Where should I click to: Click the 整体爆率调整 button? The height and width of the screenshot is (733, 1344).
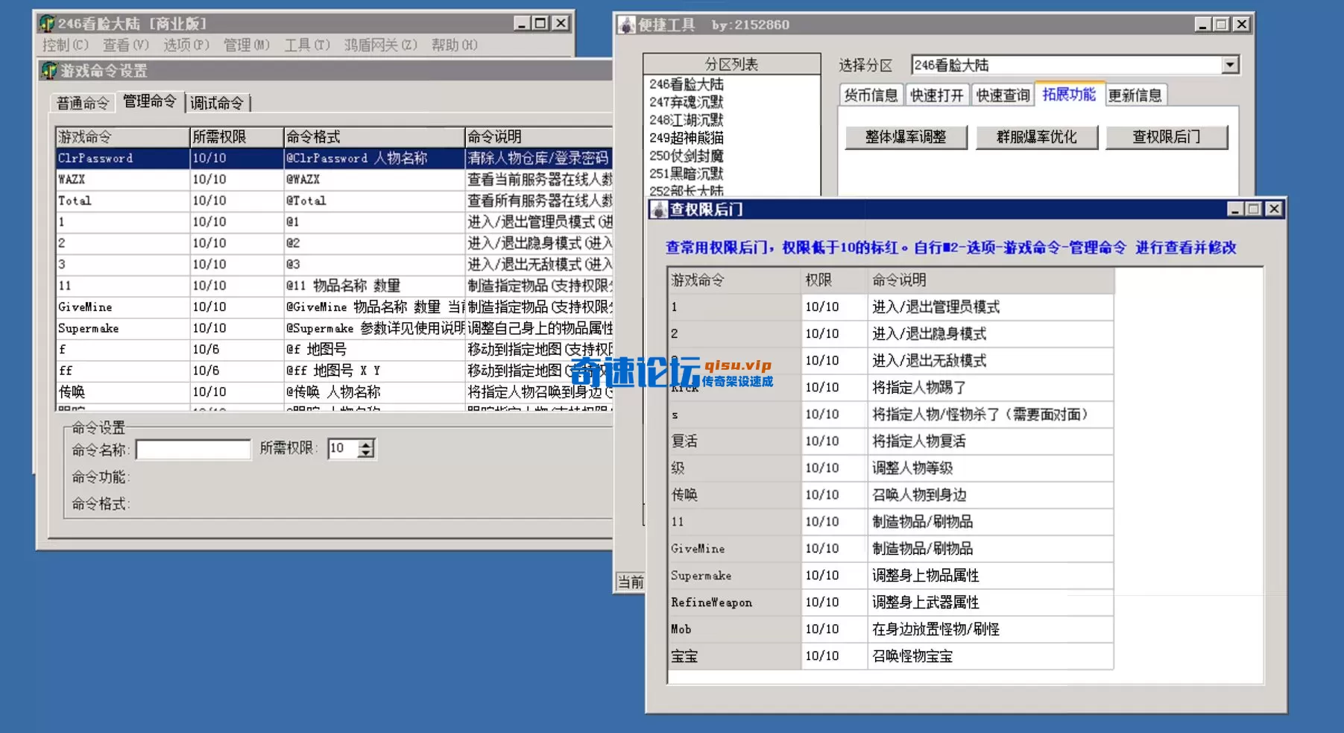pyautogui.click(x=905, y=137)
